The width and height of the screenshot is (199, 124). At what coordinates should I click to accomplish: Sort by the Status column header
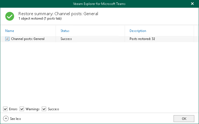tap(65, 31)
